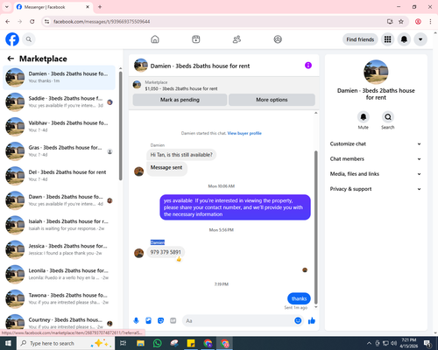Open View buyer profile link
Image resolution: width=438 pixels, height=350 pixels.
[244, 133]
